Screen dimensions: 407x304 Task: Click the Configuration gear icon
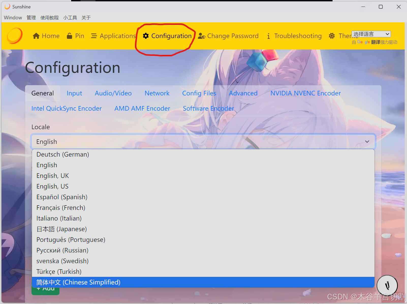(146, 36)
